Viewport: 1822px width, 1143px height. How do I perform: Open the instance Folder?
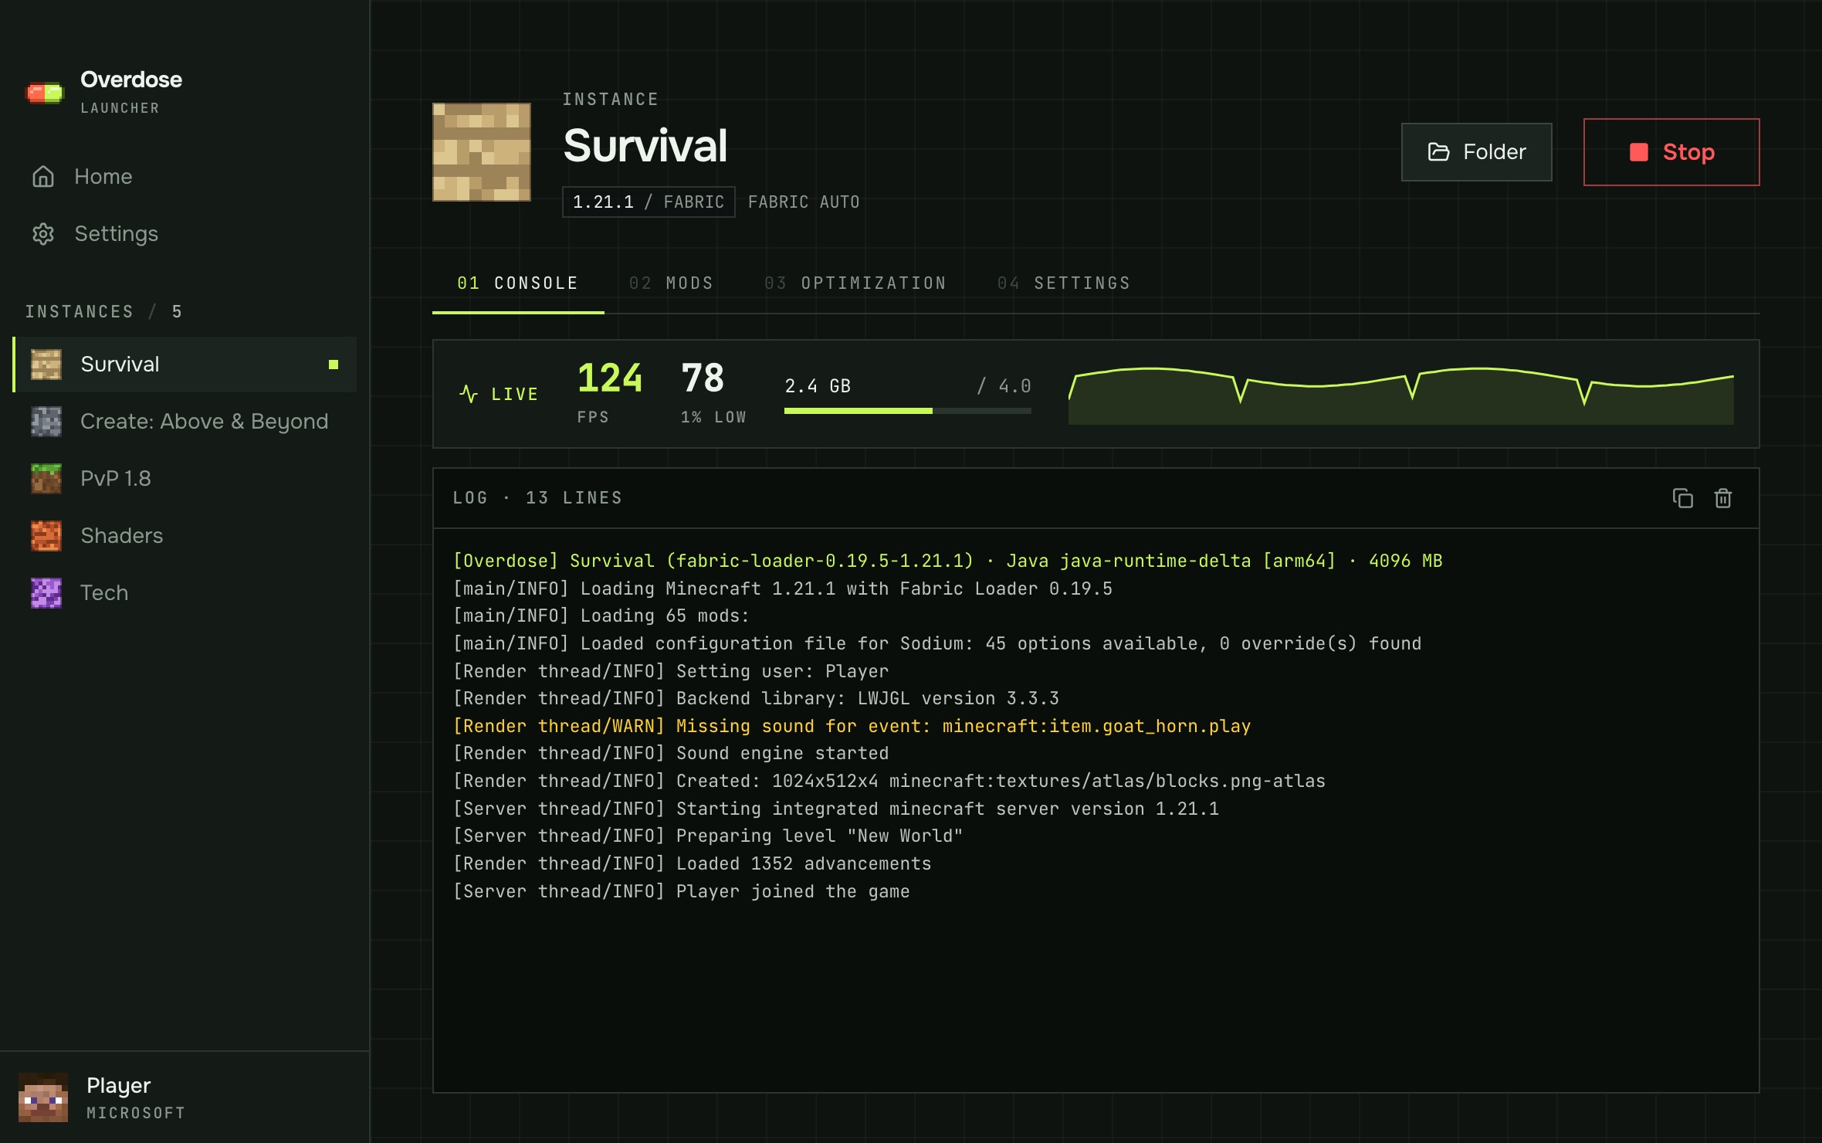1477,152
